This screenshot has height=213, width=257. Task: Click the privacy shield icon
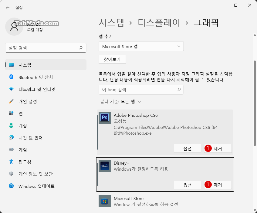click(11, 174)
